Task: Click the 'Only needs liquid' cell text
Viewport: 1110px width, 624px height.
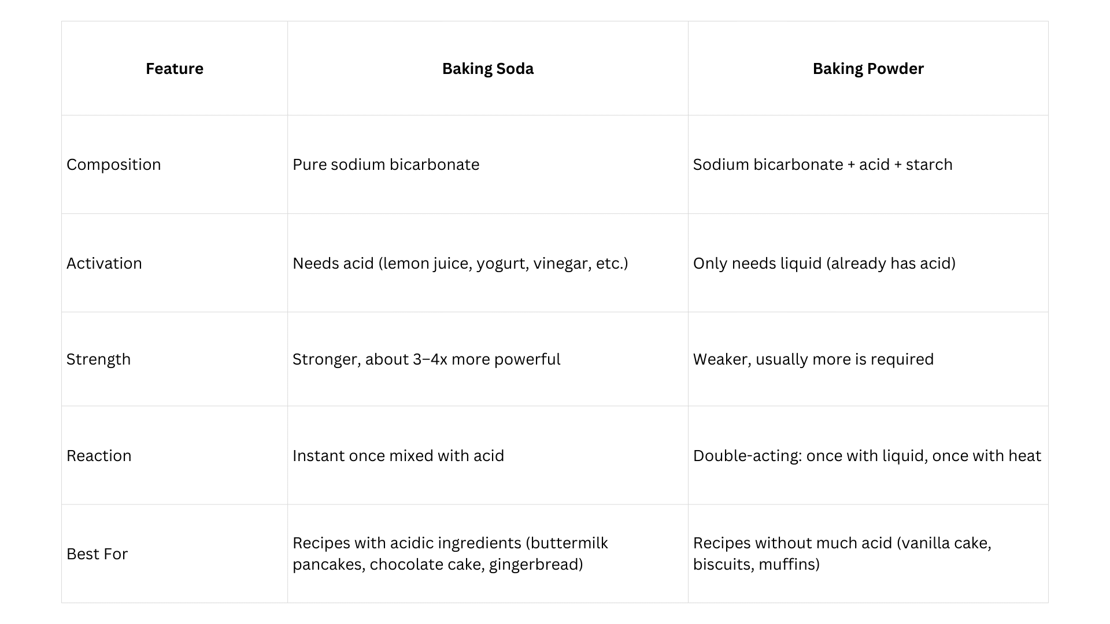Action: pos(824,263)
